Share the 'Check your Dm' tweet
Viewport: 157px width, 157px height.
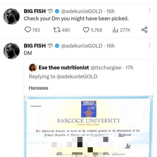(144, 30)
